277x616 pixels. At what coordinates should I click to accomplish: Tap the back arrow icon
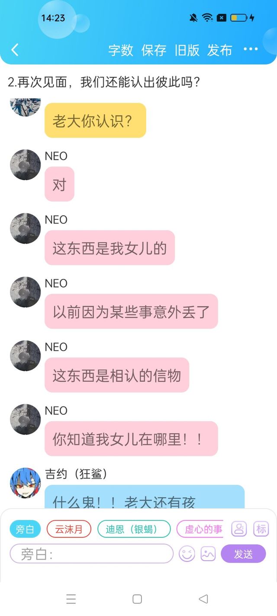[x=15, y=50]
